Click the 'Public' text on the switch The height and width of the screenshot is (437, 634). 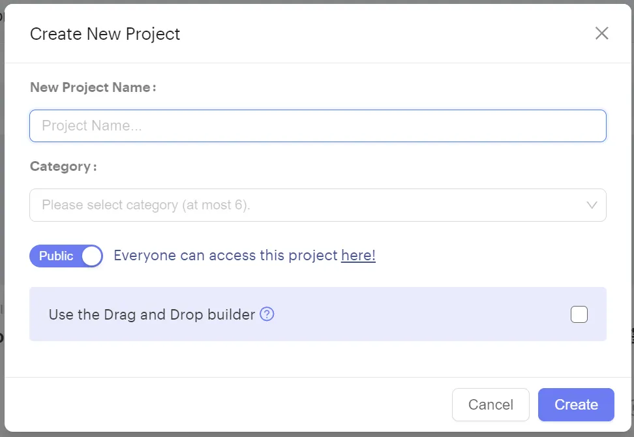[x=56, y=256]
